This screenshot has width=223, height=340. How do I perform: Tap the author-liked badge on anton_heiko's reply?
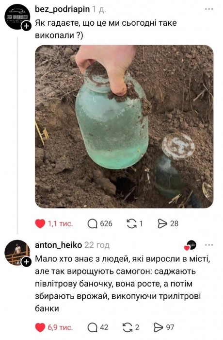pyautogui.click(x=190, y=245)
